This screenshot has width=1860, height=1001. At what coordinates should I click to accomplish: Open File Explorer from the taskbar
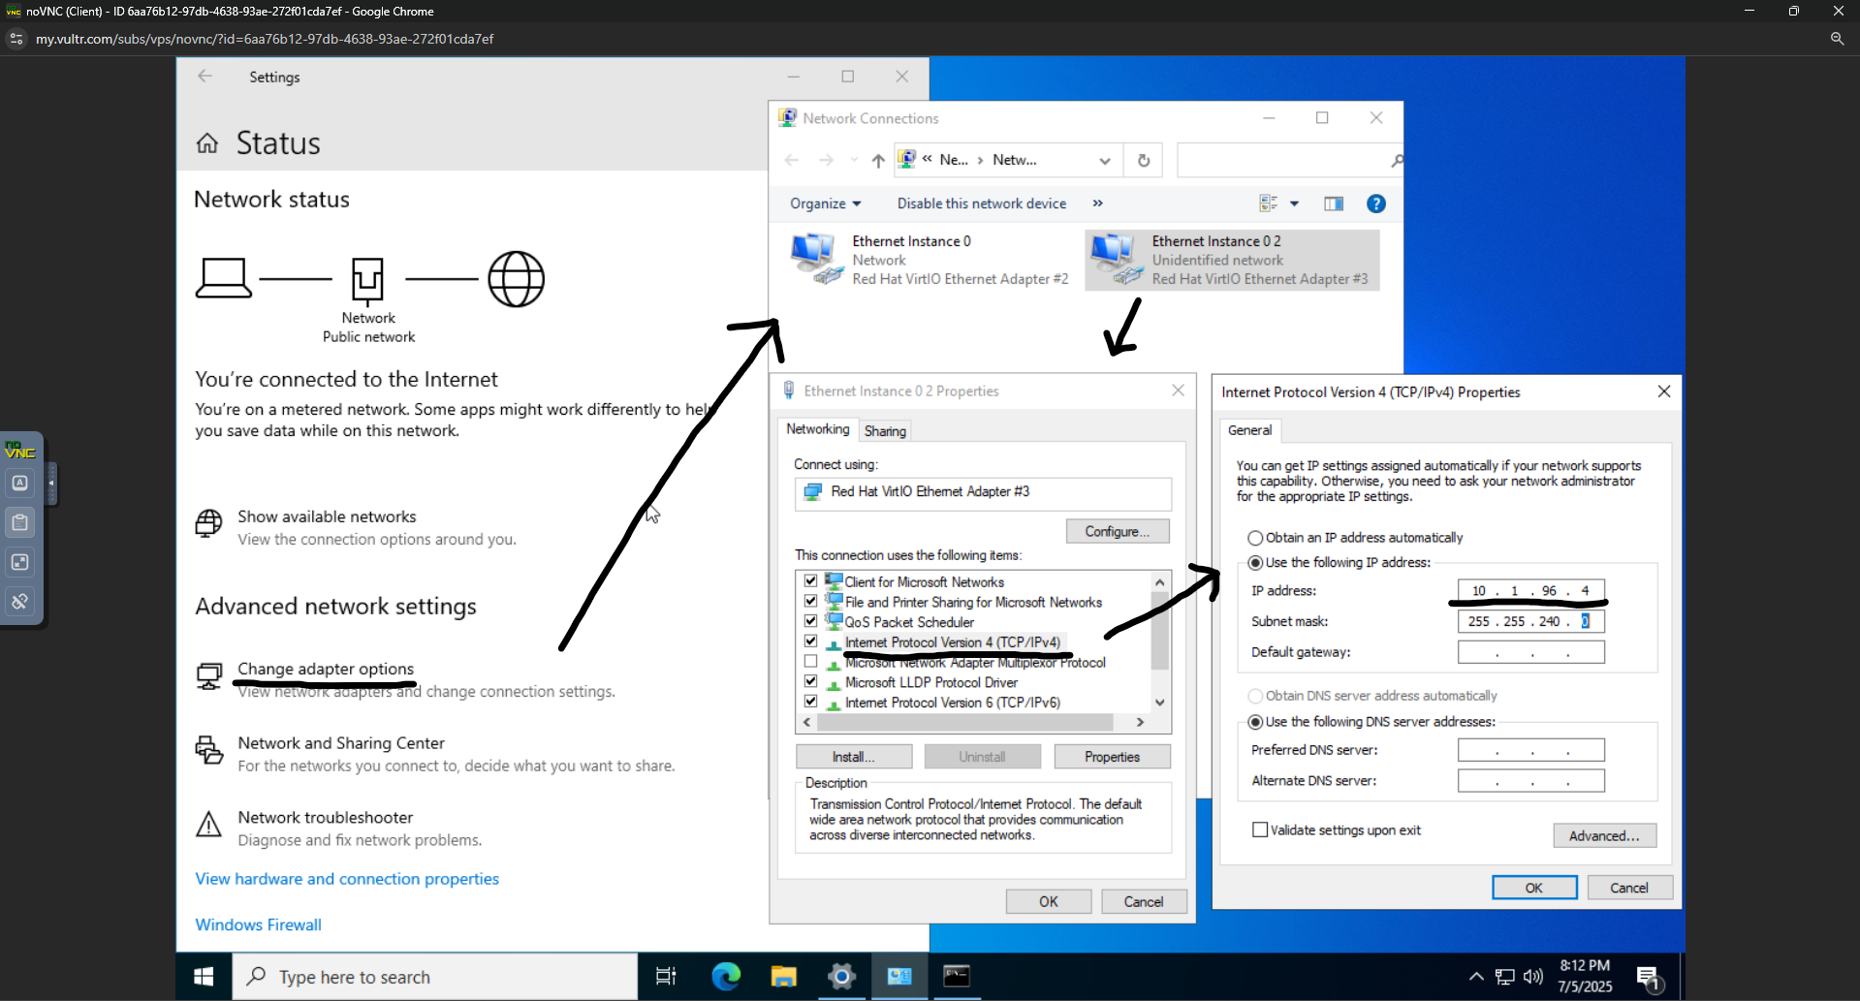click(x=783, y=977)
